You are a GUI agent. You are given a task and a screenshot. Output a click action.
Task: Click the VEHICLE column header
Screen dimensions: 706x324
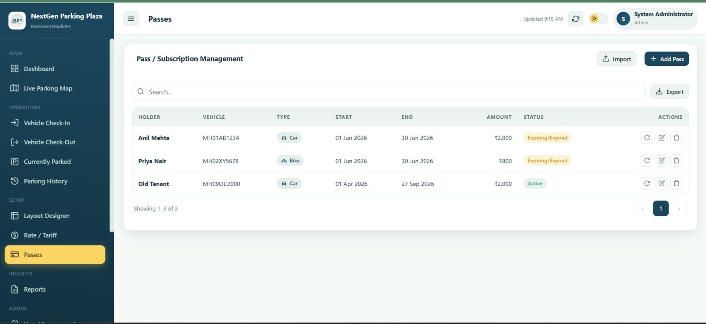tap(214, 117)
